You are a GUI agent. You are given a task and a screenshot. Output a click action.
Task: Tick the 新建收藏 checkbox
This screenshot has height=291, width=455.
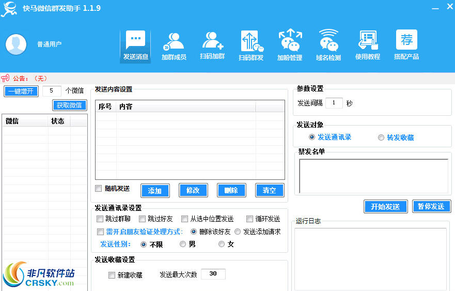[x=112, y=275]
